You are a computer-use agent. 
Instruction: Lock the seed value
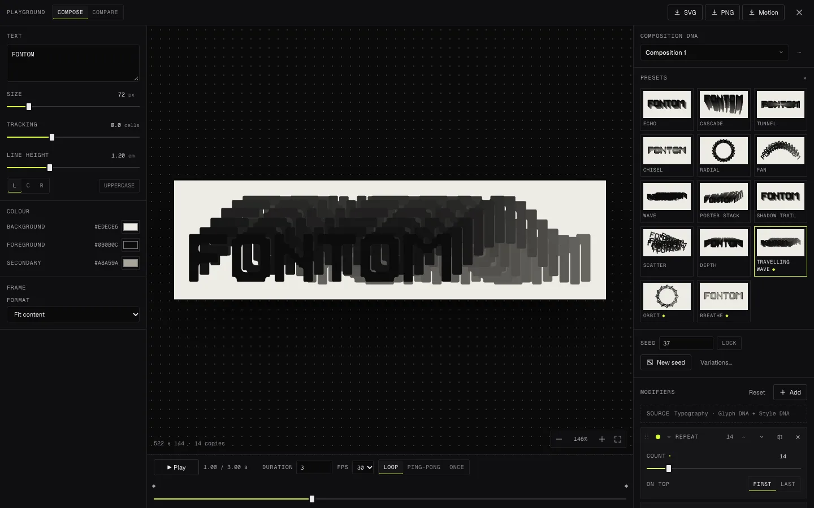(x=729, y=343)
